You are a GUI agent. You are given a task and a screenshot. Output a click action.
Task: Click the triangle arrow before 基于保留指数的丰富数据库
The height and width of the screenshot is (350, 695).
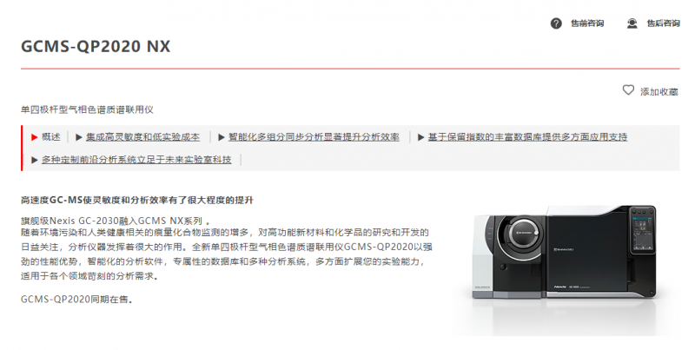(420, 137)
